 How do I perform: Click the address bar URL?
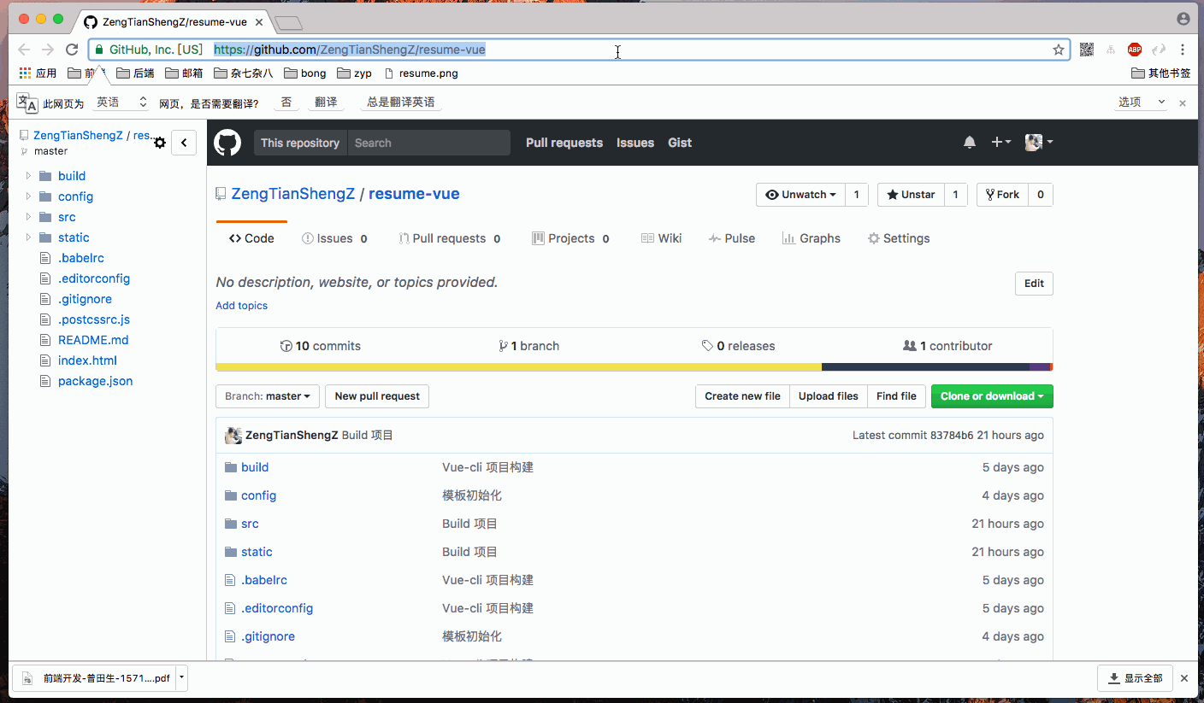click(350, 50)
